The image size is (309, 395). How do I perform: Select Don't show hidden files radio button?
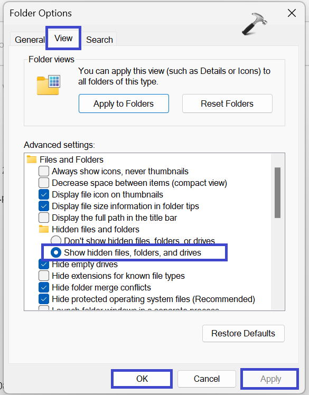(56, 241)
